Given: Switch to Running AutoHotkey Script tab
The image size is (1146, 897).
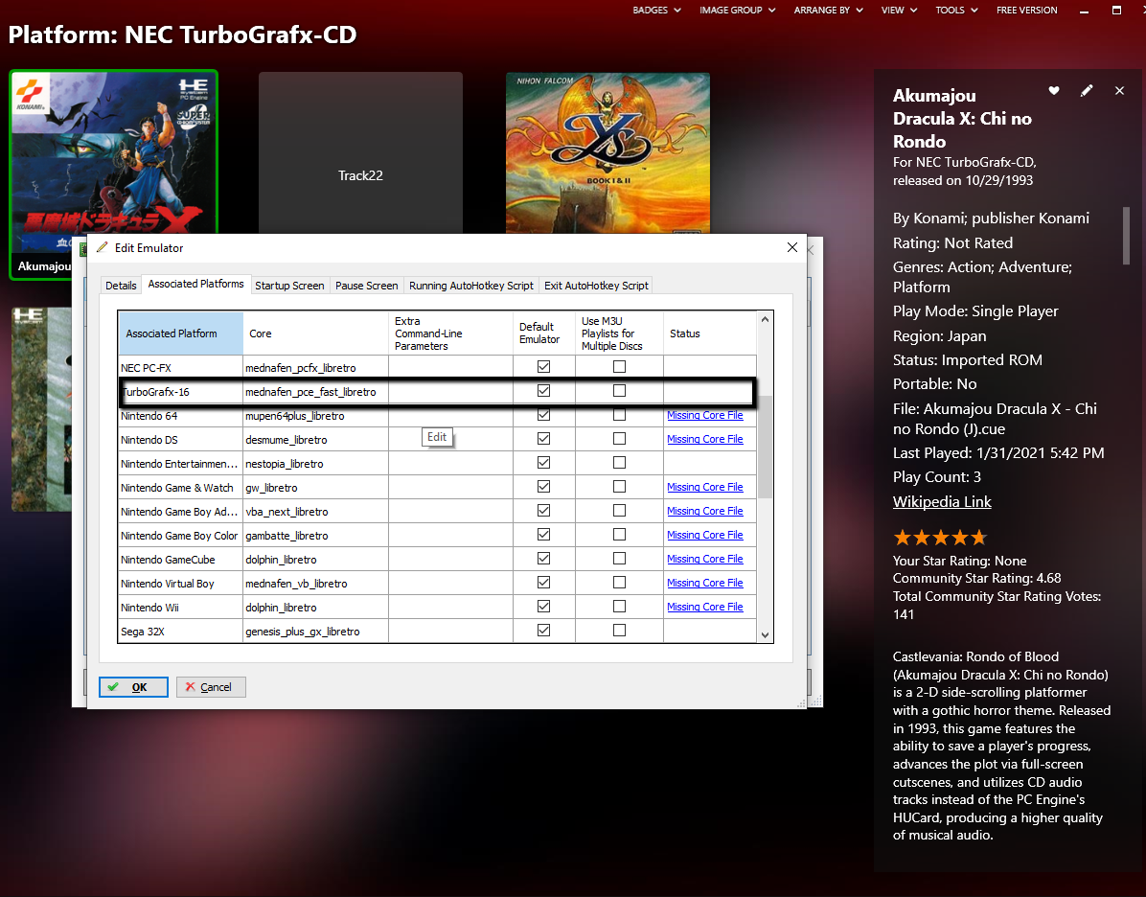Looking at the screenshot, I should pyautogui.click(x=471, y=286).
